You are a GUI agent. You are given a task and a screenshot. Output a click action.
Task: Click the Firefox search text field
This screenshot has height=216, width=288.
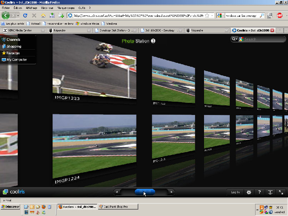(242, 16)
